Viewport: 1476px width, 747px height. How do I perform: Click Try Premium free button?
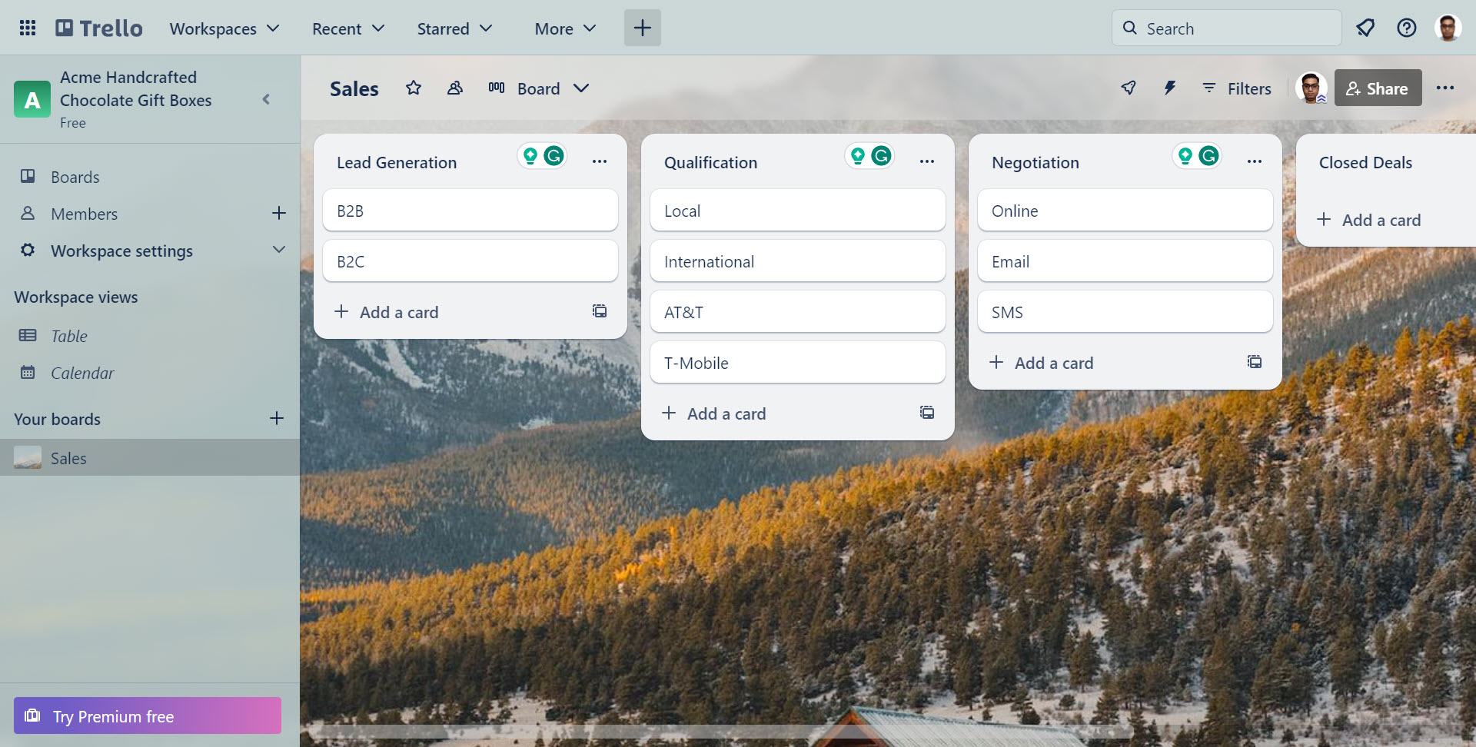(148, 715)
